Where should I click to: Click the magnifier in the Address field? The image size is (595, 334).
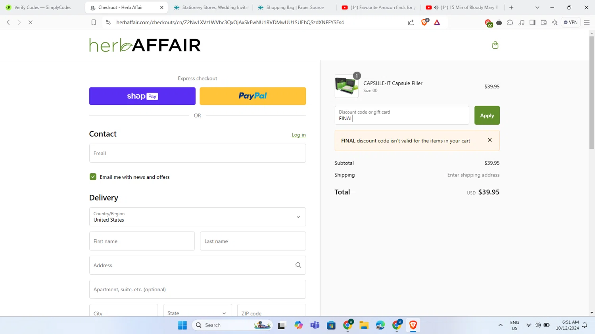(x=298, y=265)
